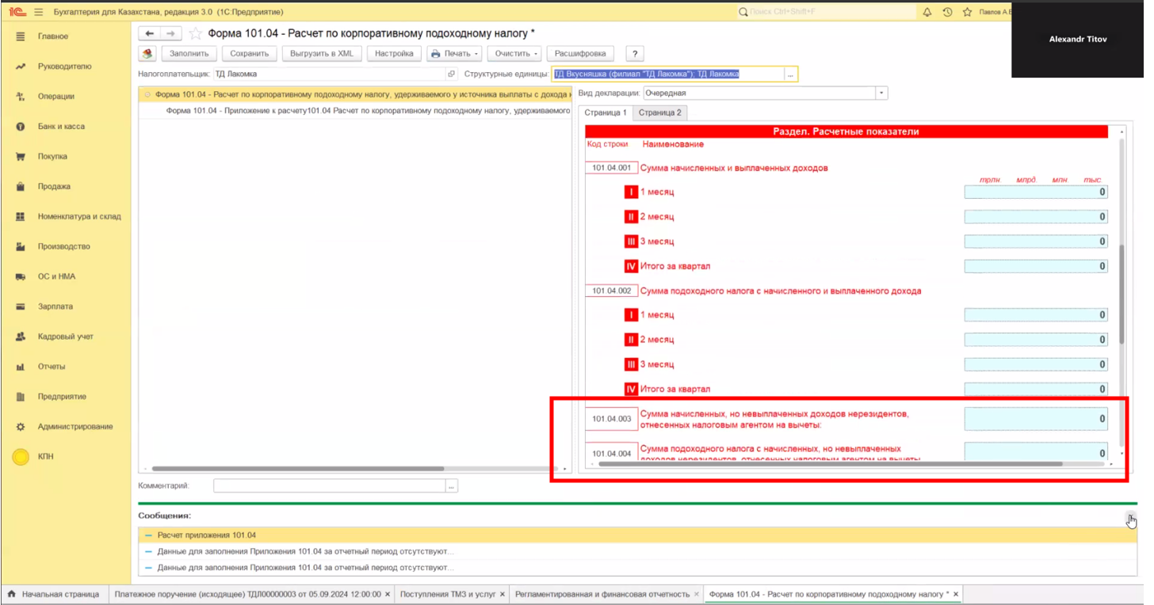Click Выгрузить в XML button
The height and width of the screenshot is (605, 1154).
(x=321, y=54)
